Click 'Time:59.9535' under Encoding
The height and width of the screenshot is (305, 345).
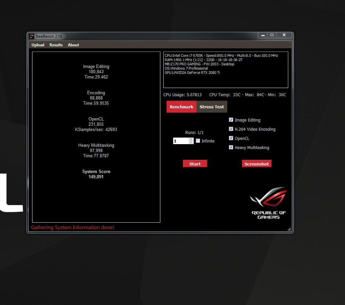(x=96, y=103)
